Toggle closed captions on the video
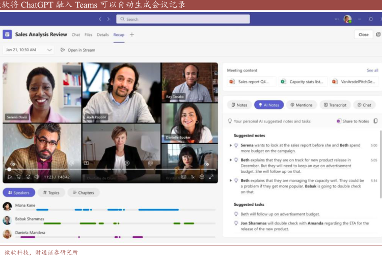382x256 pixels. [184, 177]
